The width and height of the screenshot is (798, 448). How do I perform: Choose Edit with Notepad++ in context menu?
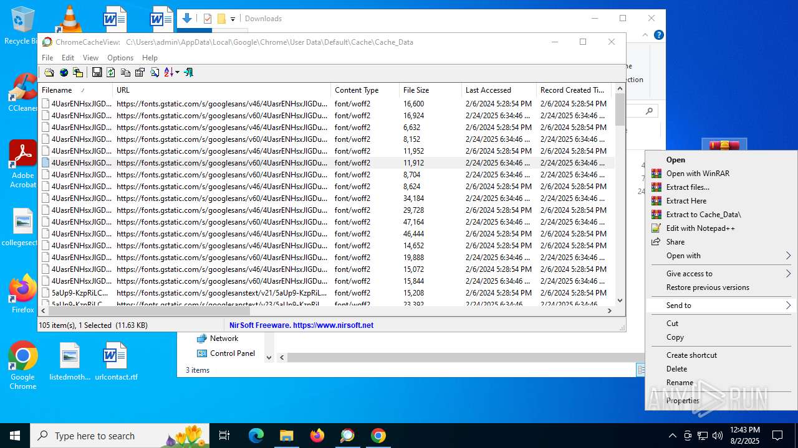[721, 228]
